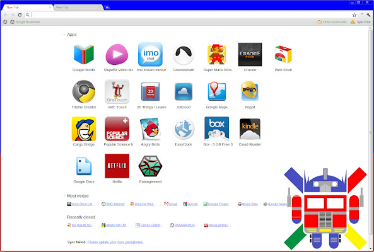
Task: Open the Chrome Web Store app
Action: (283, 54)
